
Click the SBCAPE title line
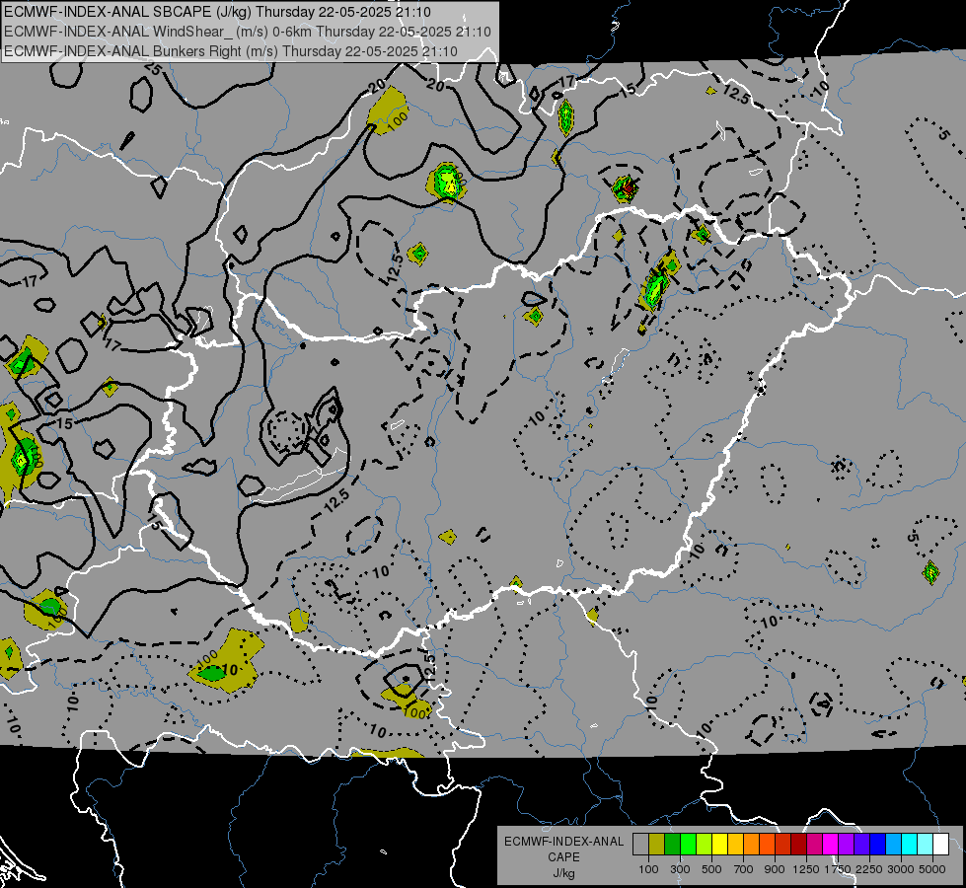(x=217, y=12)
